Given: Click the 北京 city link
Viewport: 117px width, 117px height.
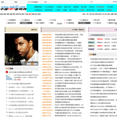Looking at the screenshot, I should [x=93, y=14].
